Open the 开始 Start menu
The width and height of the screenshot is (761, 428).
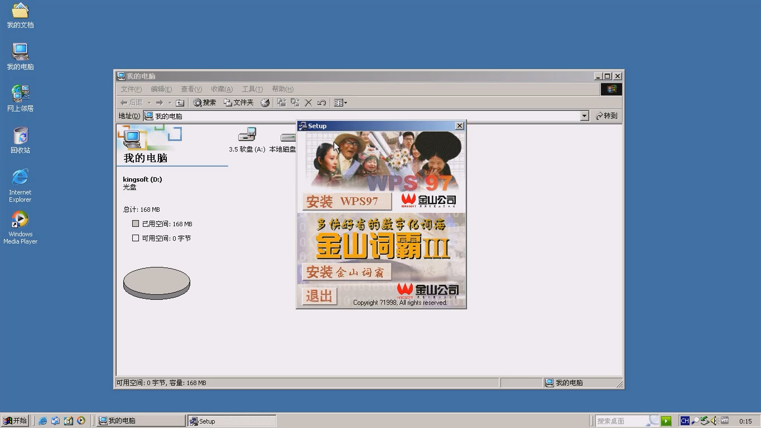point(15,421)
